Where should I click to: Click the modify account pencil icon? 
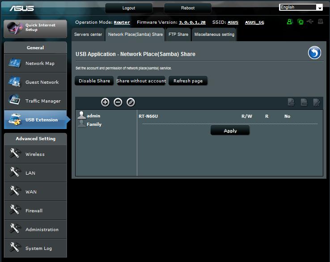pyautogui.click(x=131, y=102)
